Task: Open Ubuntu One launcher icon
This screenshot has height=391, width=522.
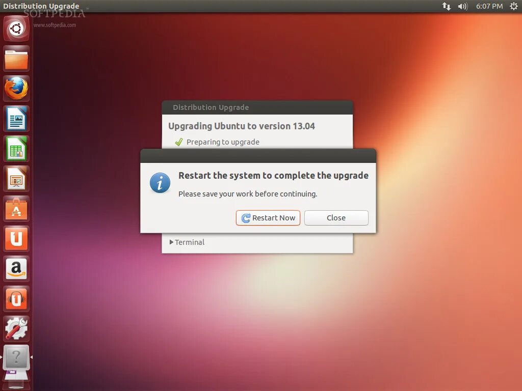Action: 16,239
